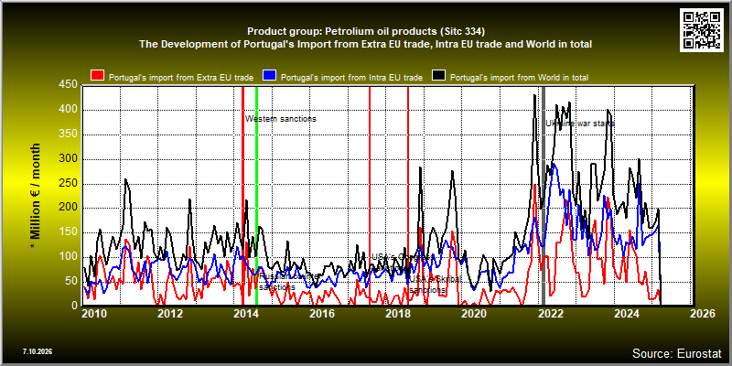Click the x-axis year label 2026
The width and height of the screenshot is (732, 366).
pyautogui.click(x=702, y=314)
